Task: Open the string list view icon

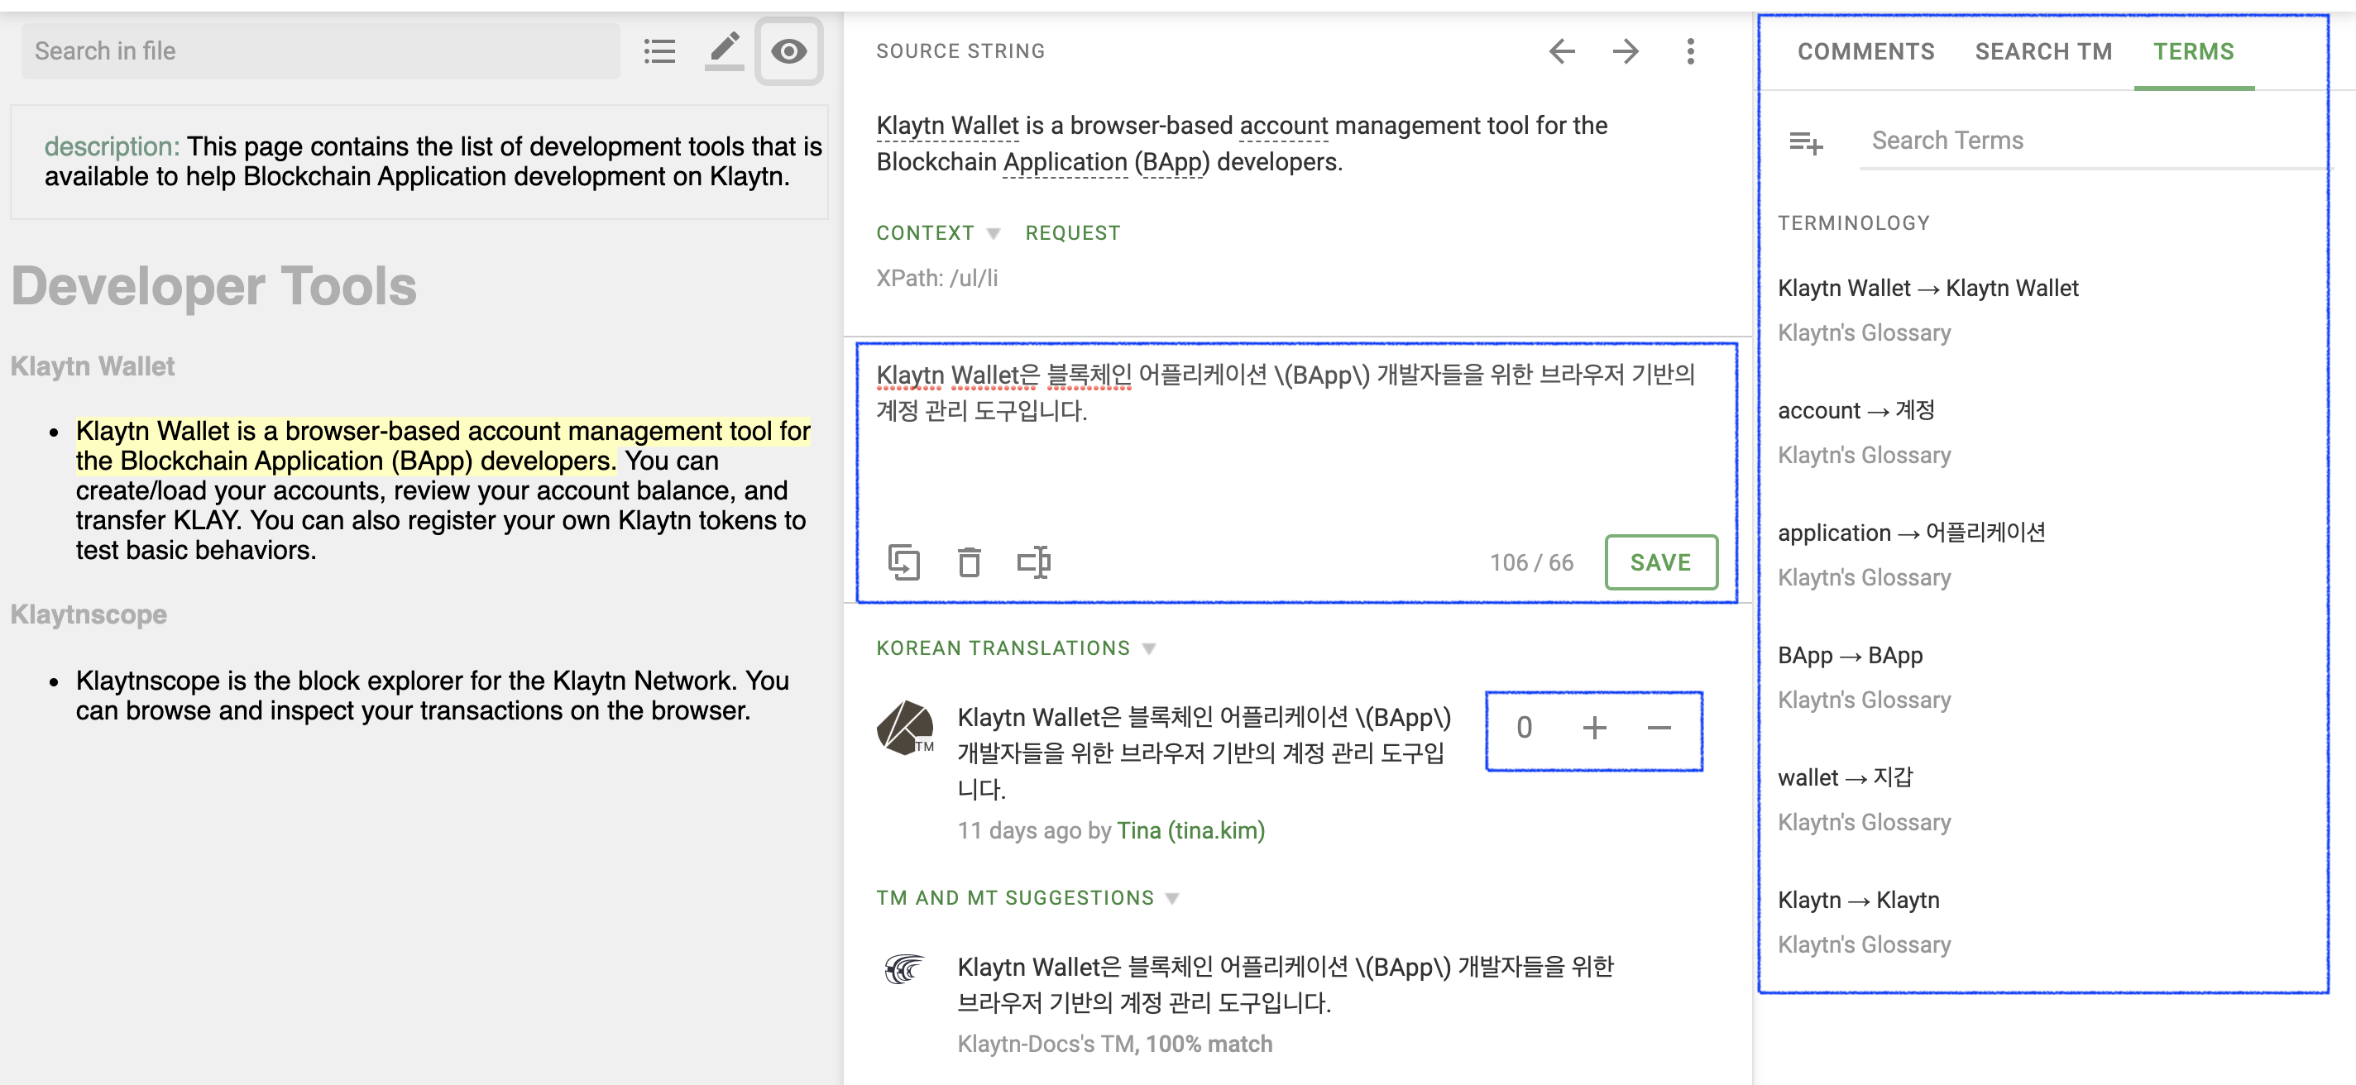Action: click(658, 51)
